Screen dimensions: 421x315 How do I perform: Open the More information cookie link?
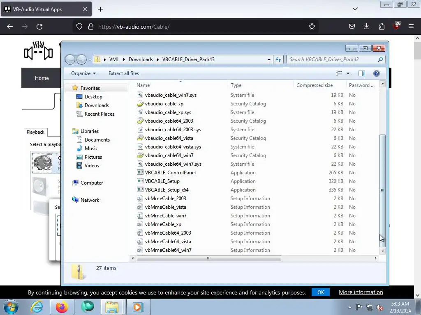[361, 292]
